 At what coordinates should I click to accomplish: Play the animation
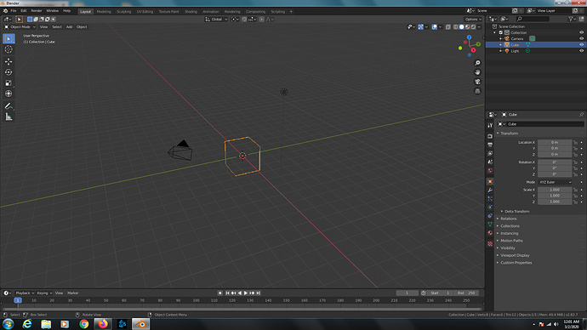(x=246, y=293)
